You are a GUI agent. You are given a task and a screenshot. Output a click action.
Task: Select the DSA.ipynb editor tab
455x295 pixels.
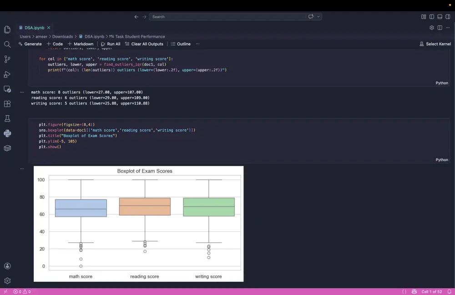click(34, 28)
